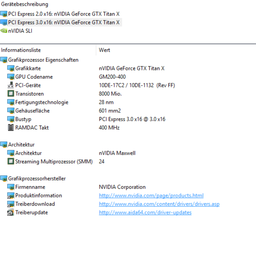The image size is (256, 259).
Task: Click the icon next to GPU Codename
Action: coord(11,77)
